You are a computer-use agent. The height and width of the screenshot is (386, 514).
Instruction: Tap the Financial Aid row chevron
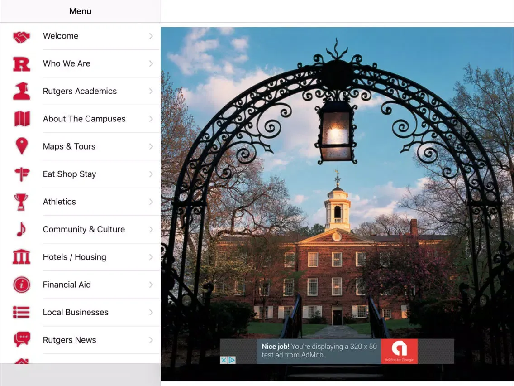[151, 285]
